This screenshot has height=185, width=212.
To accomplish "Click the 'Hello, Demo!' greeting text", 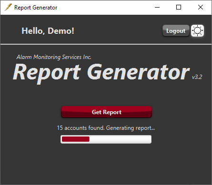I will coord(48,31).
